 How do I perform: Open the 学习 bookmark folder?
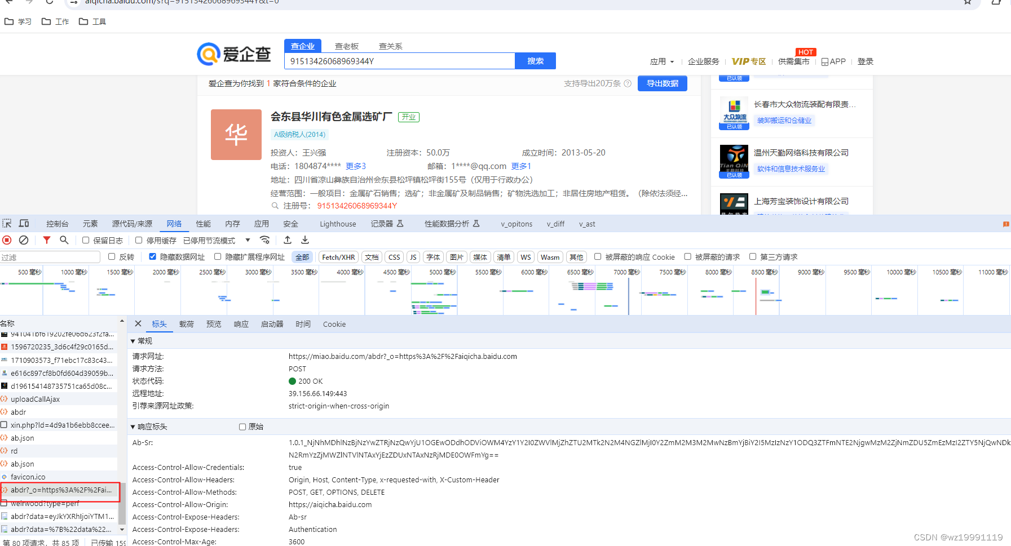pos(18,21)
